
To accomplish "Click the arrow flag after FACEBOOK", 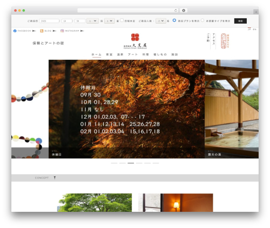I will 34,31.
